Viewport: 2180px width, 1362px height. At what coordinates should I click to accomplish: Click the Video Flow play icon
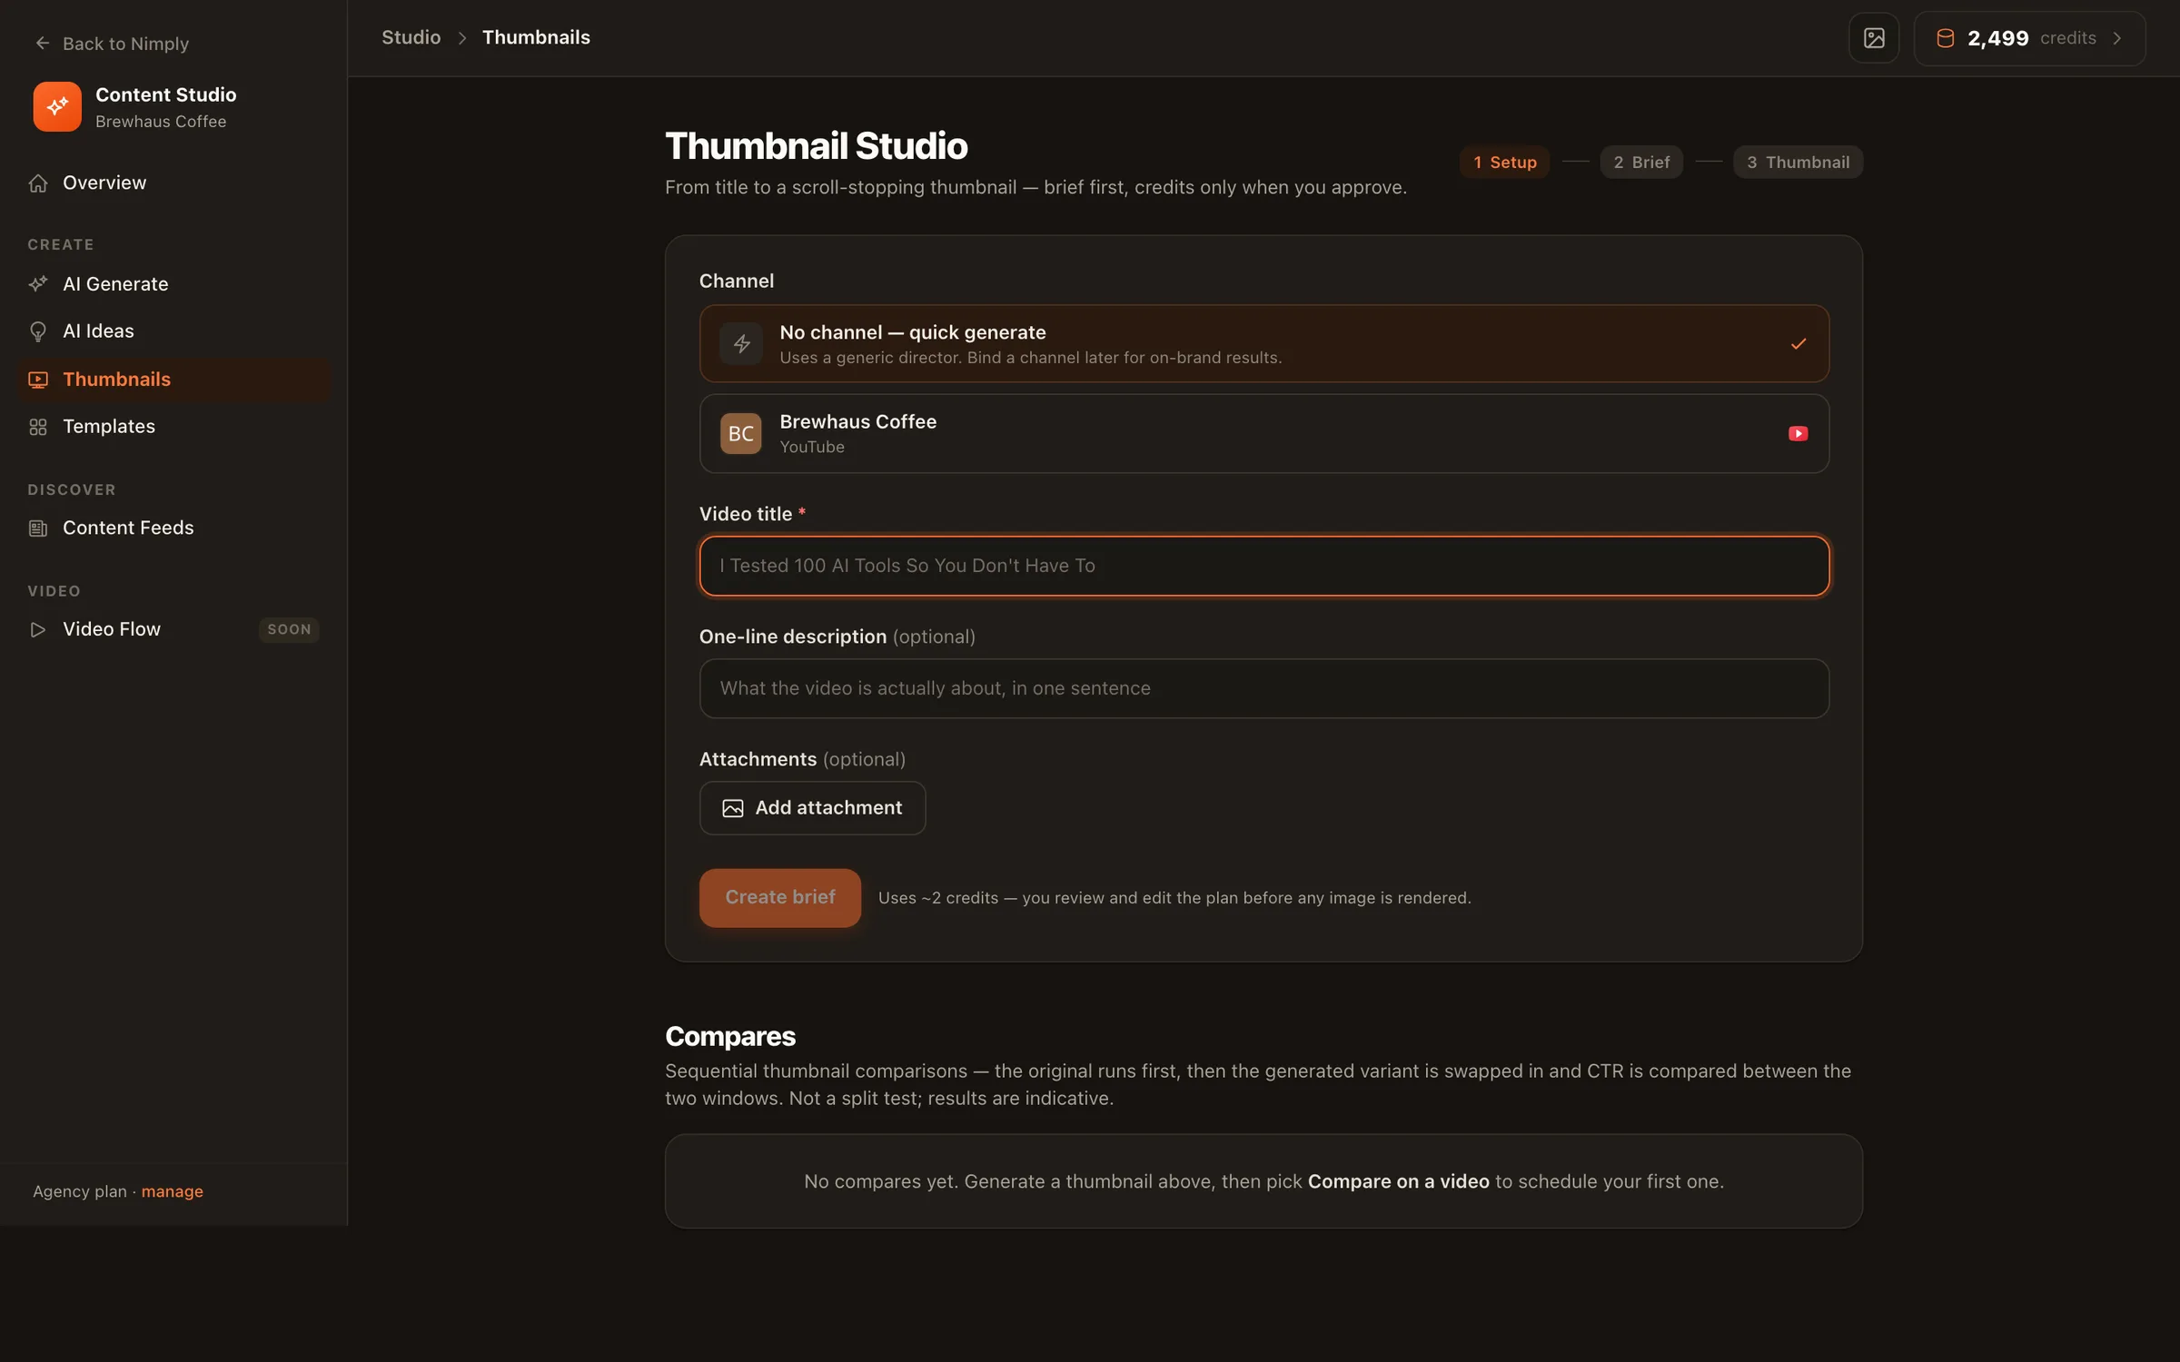(x=38, y=629)
